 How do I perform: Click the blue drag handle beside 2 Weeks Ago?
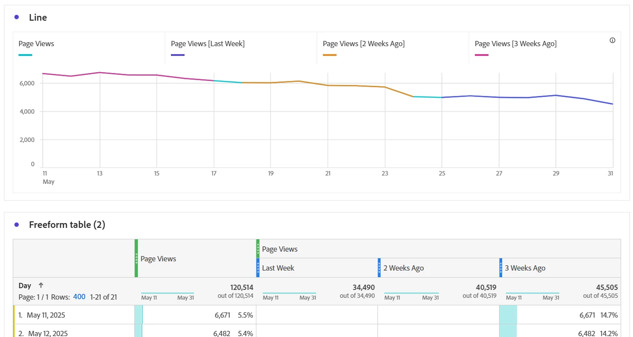point(379,267)
